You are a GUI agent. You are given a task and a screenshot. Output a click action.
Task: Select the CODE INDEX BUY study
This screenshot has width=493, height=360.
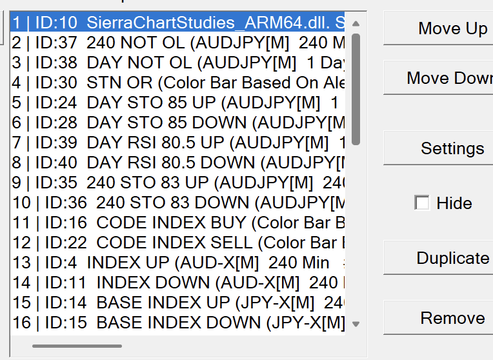tap(177, 223)
